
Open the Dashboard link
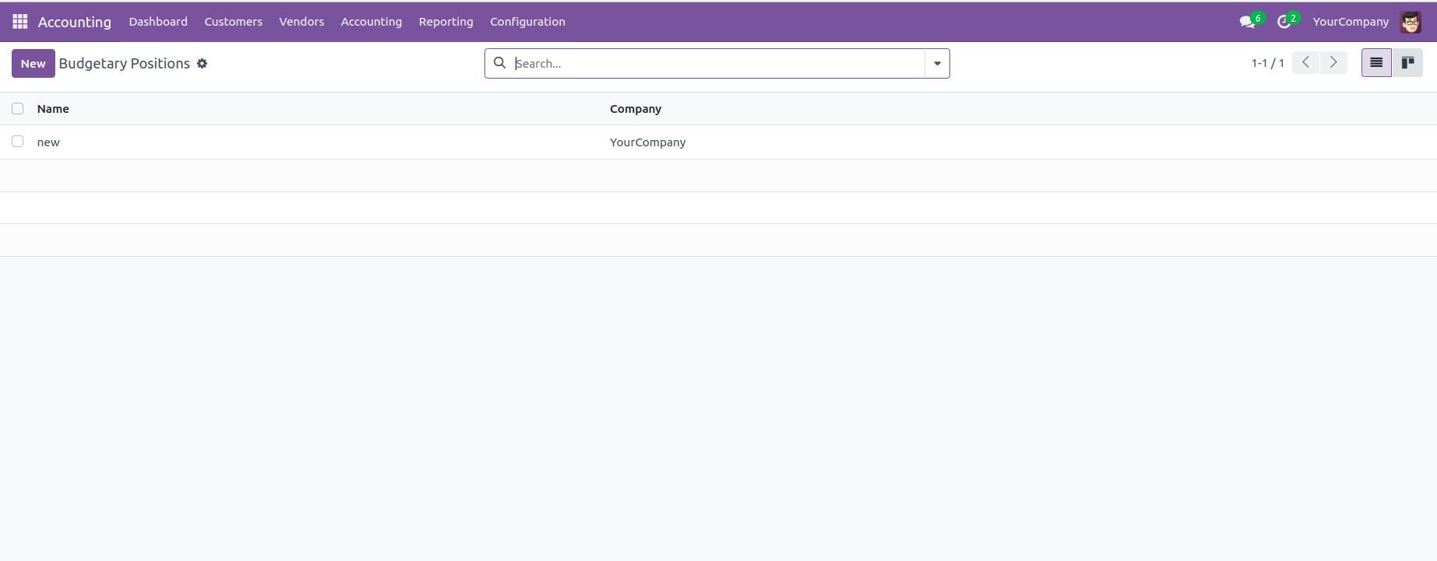[158, 22]
